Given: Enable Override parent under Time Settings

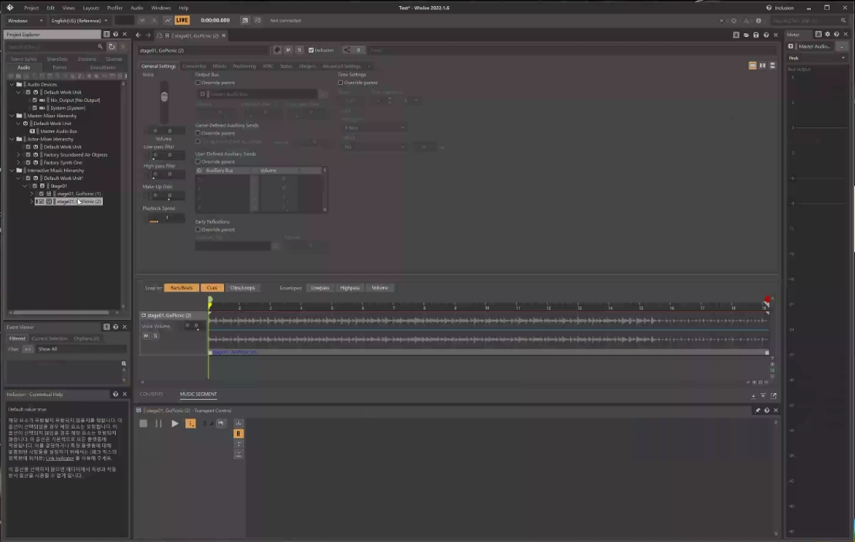Looking at the screenshot, I should (341, 83).
